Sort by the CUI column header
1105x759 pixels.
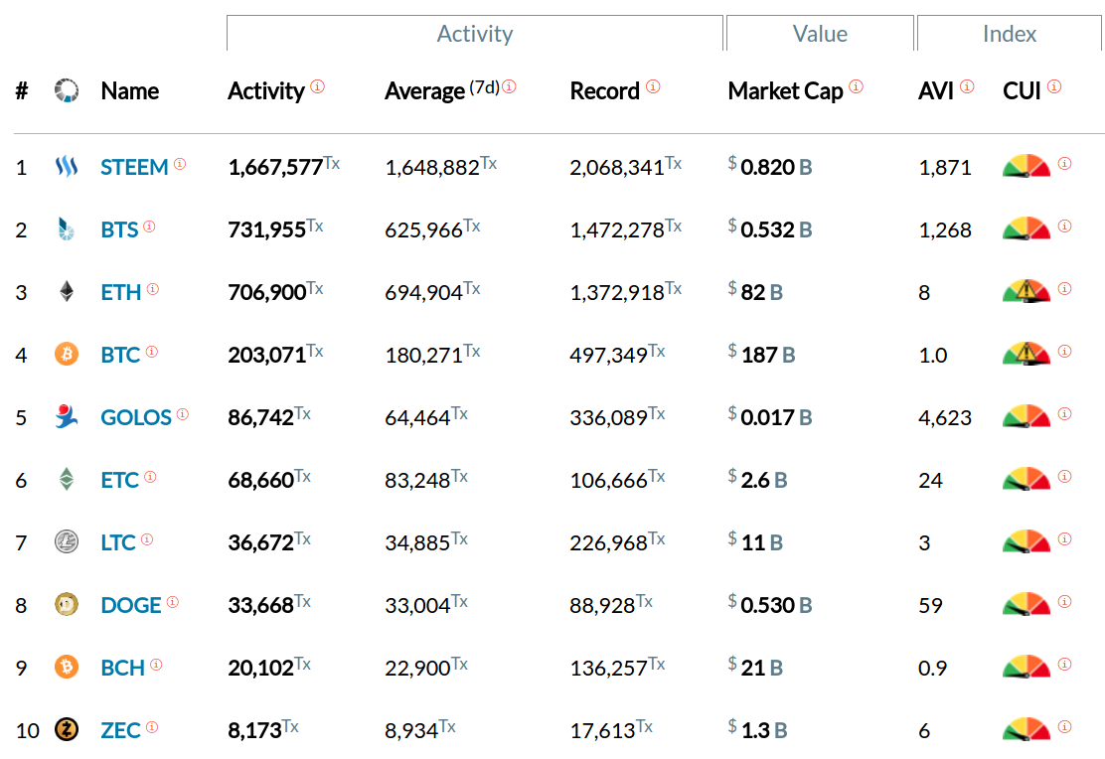click(1022, 91)
